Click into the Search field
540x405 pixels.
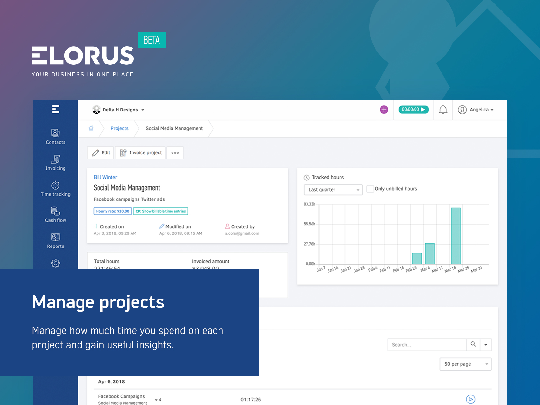point(427,345)
